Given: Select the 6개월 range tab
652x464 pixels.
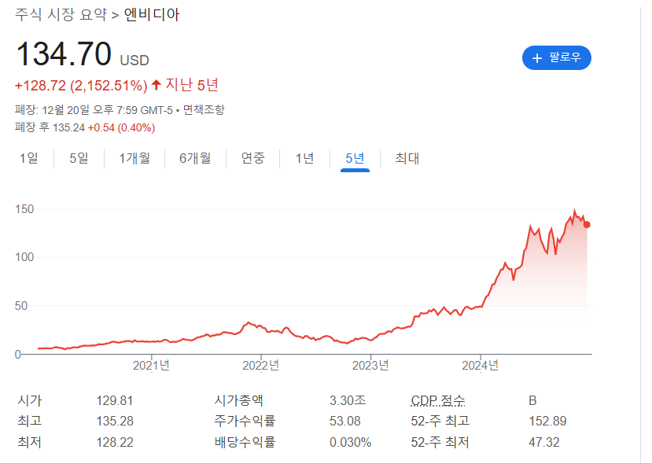Looking at the screenshot, I should (x=195, y=158).
